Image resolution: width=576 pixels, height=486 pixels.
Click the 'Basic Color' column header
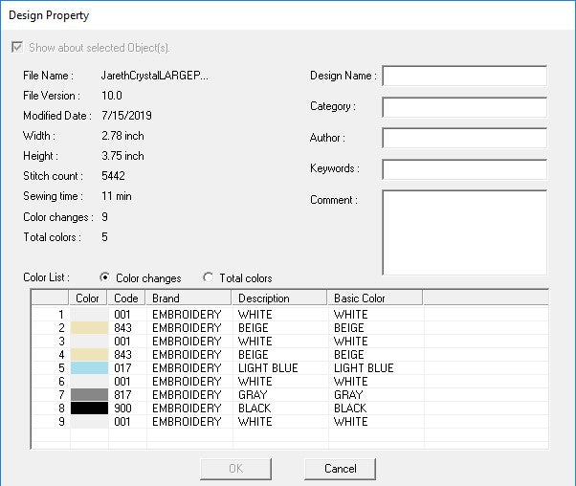click(x=375, y=298)
